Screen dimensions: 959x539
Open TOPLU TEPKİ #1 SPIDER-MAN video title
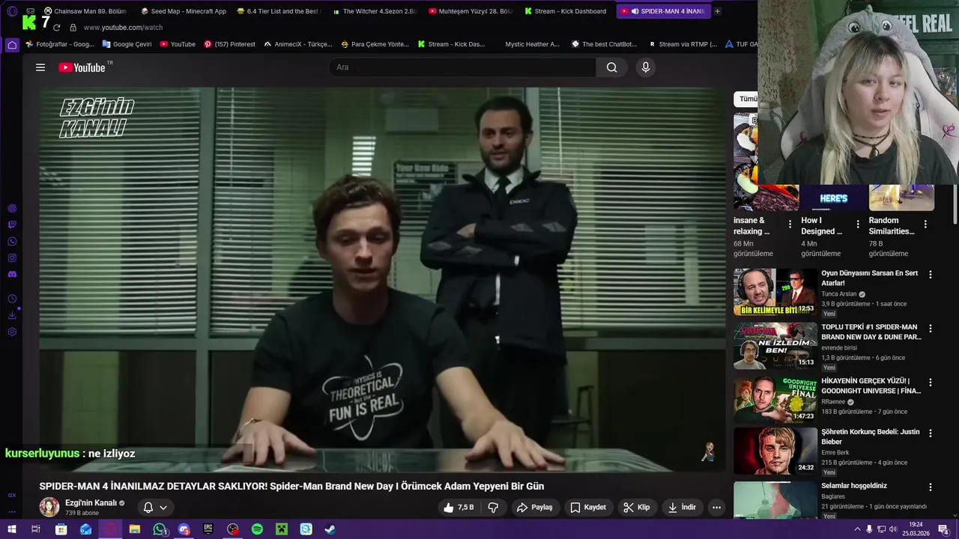(x=871, y=332)
